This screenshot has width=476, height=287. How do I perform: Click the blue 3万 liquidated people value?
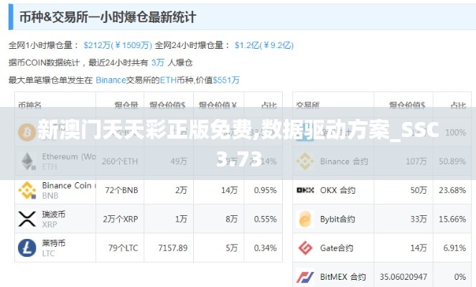[157, 63]
